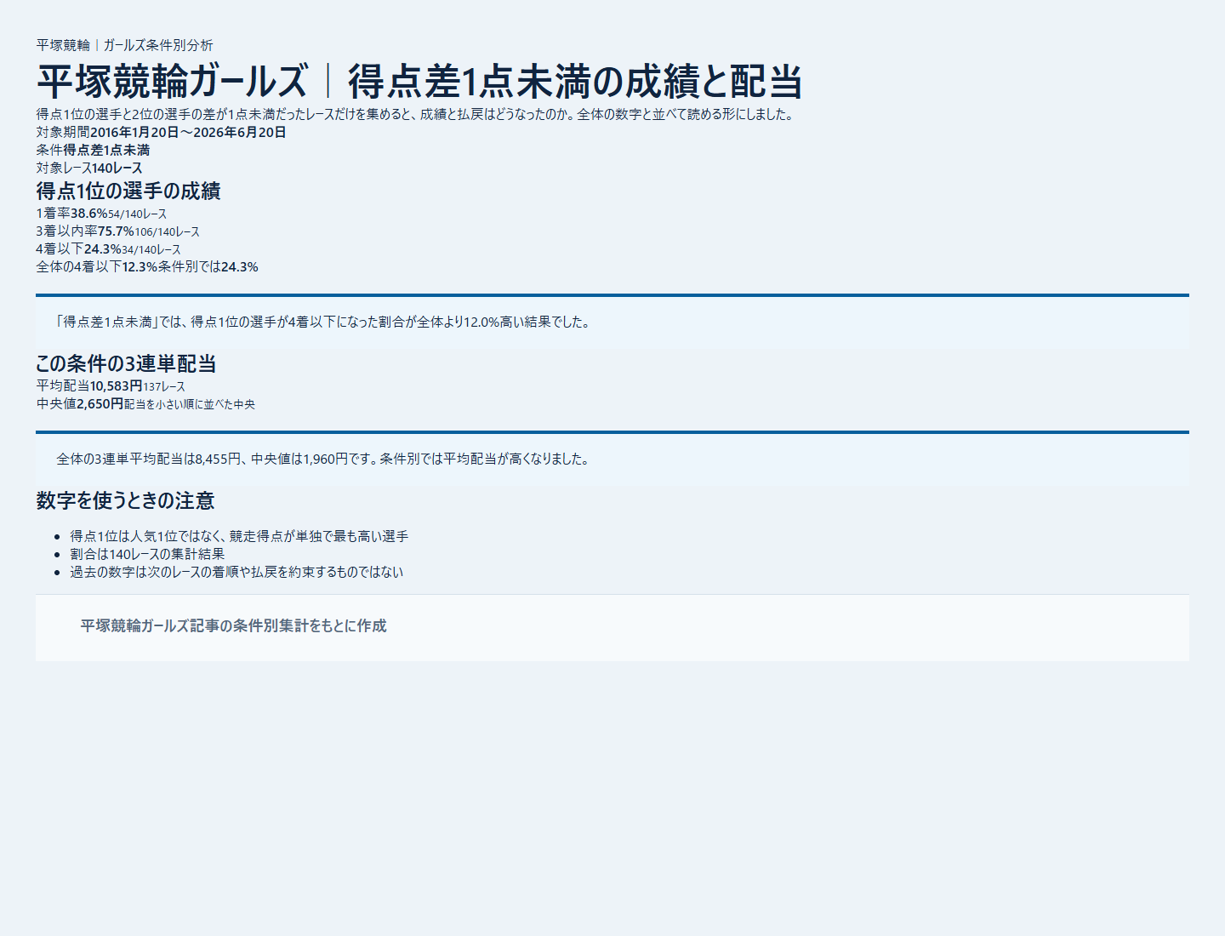Click the heading この条件の3連単配当
This screenshot has width=1225, height=936.
(126, 363)
